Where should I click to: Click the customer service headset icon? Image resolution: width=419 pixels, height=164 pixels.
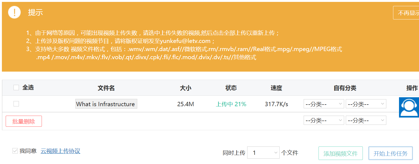[409, 107]
